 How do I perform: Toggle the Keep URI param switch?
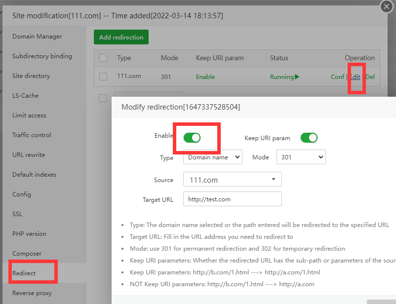(x=309, y=138)
